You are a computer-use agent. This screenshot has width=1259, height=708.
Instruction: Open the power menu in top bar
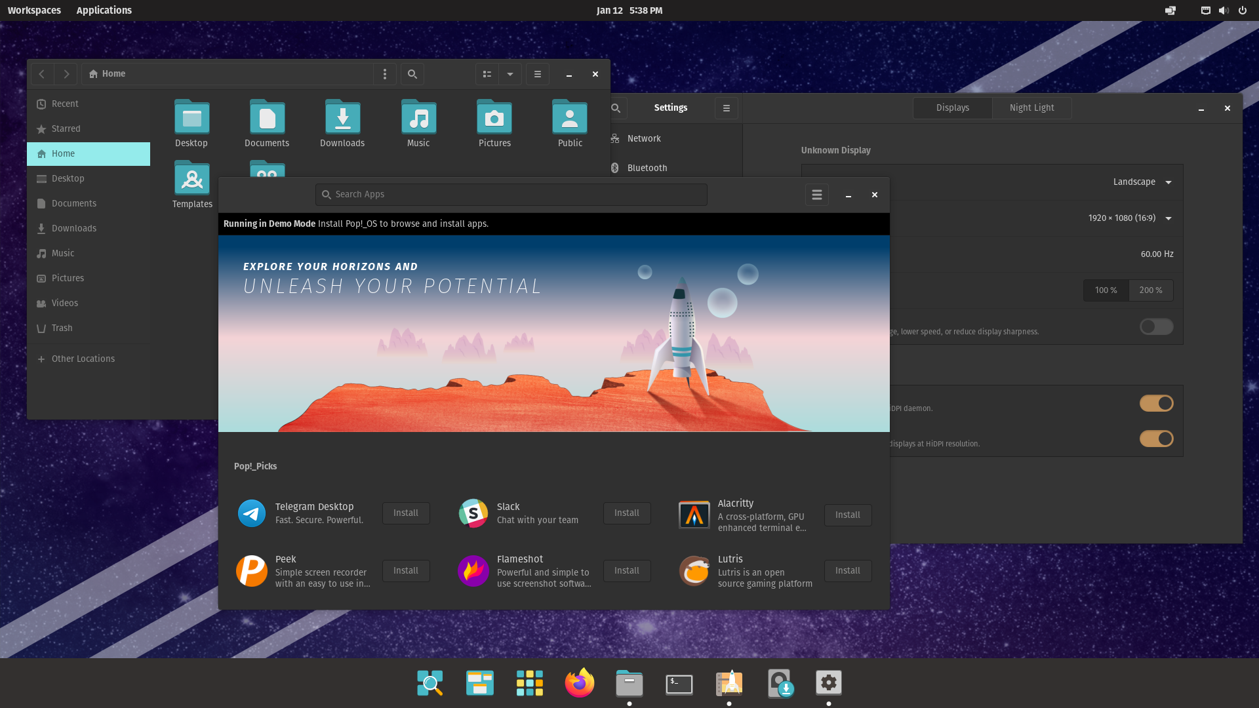coord(1243,10)
